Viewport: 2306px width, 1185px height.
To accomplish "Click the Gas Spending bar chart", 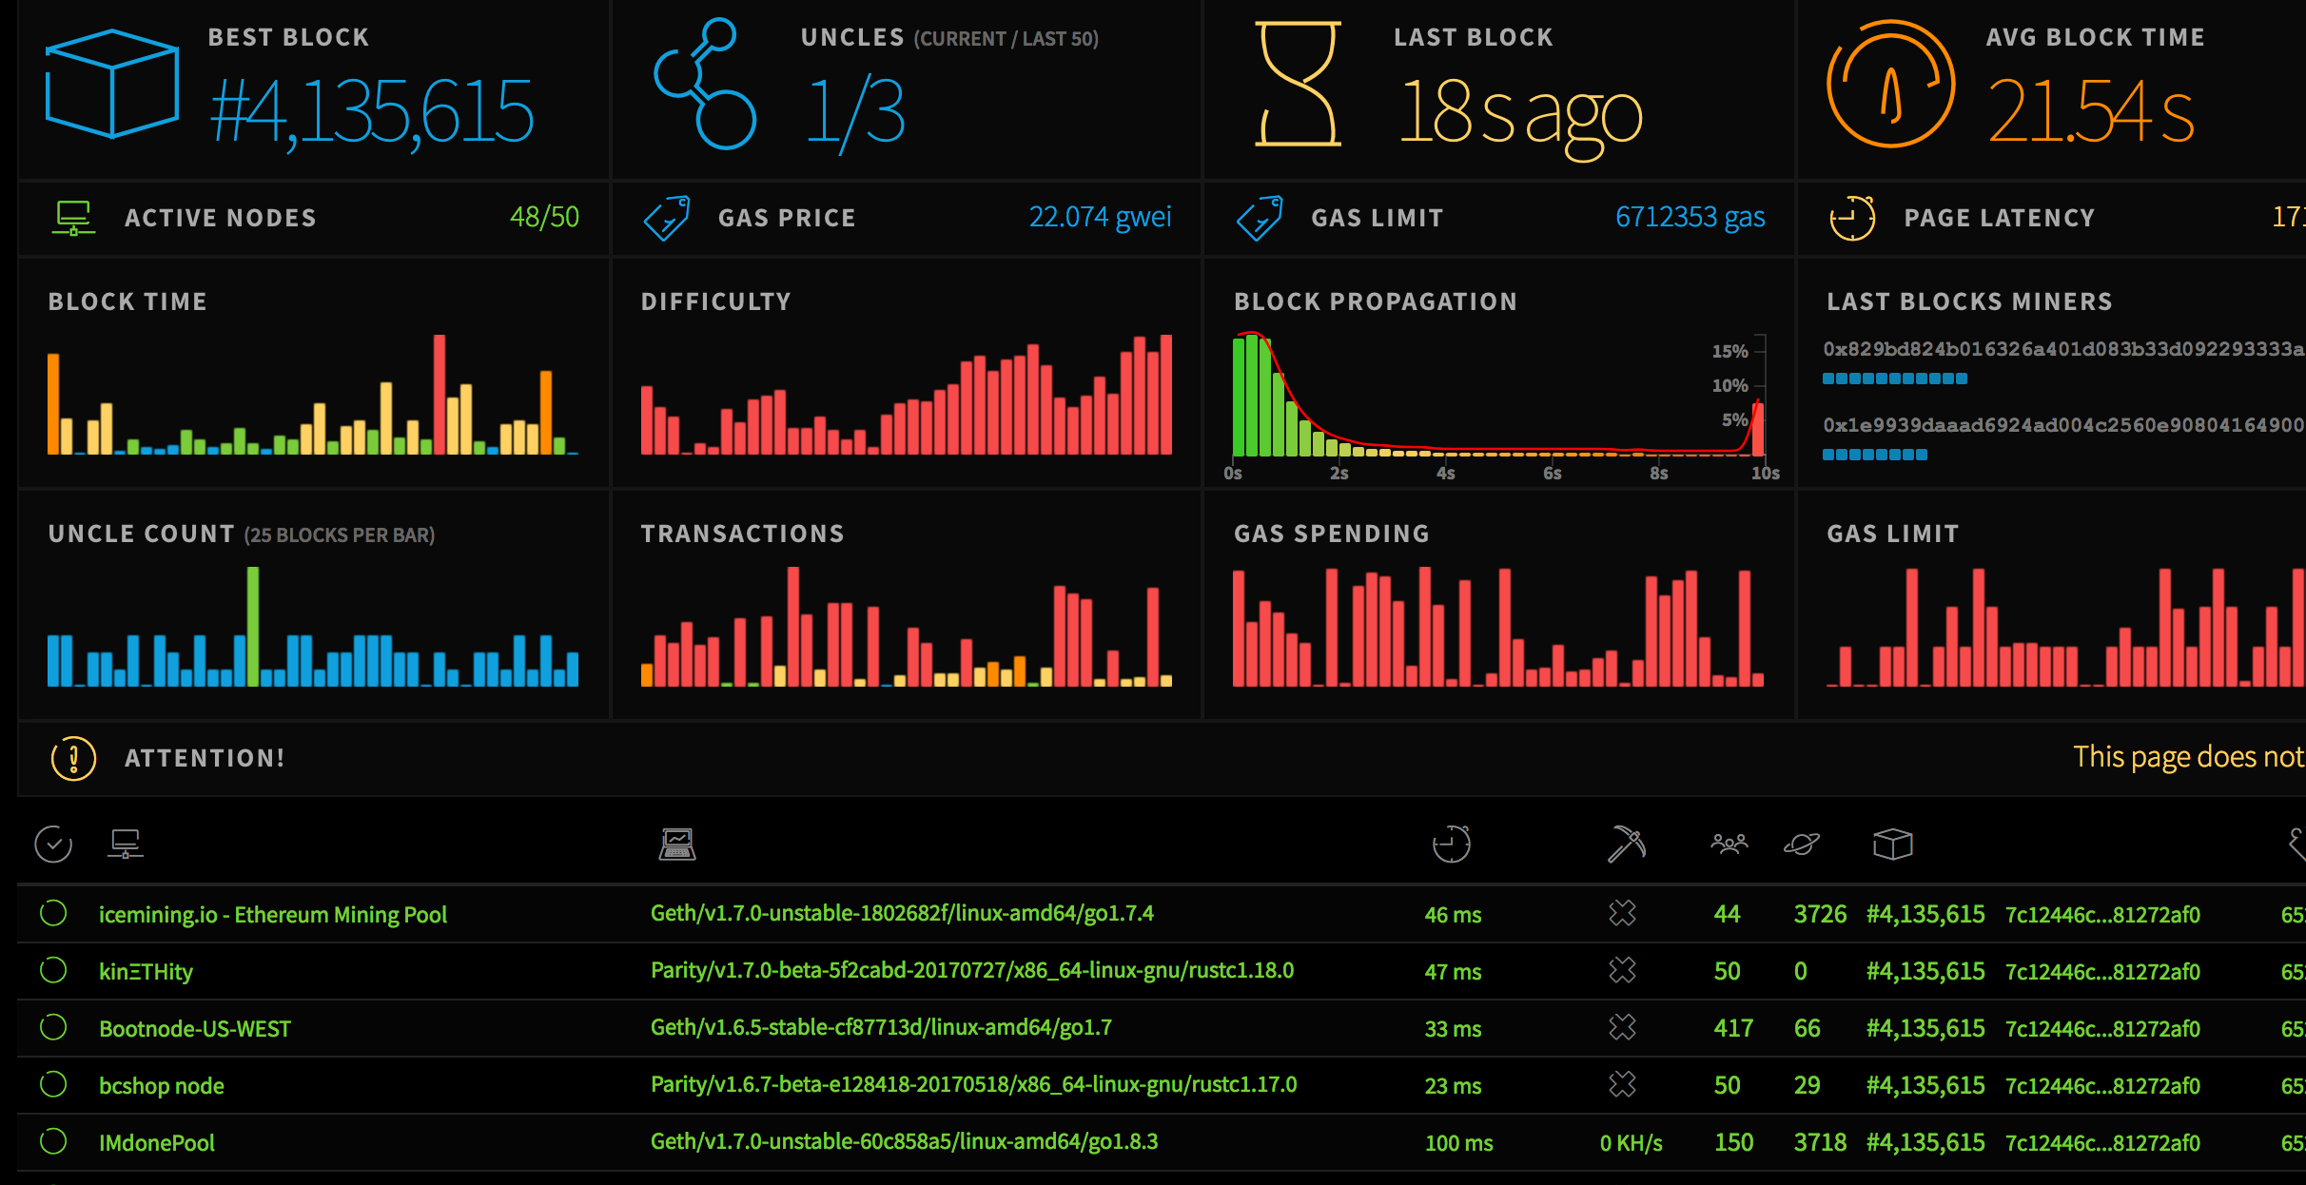I will tap(1498, 626).
